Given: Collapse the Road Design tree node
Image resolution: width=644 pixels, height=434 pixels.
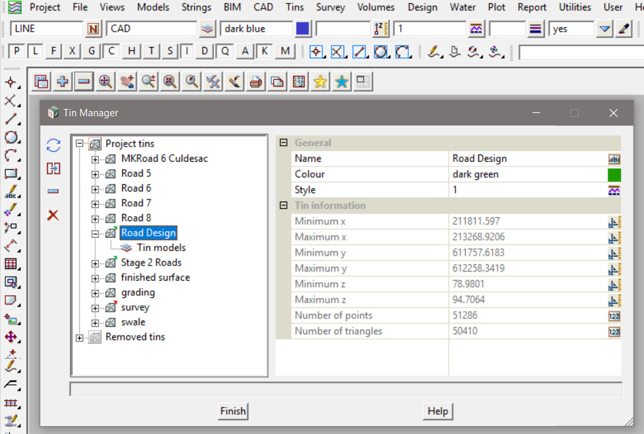Looking at the screenshot, I should (x=95, y=233).
